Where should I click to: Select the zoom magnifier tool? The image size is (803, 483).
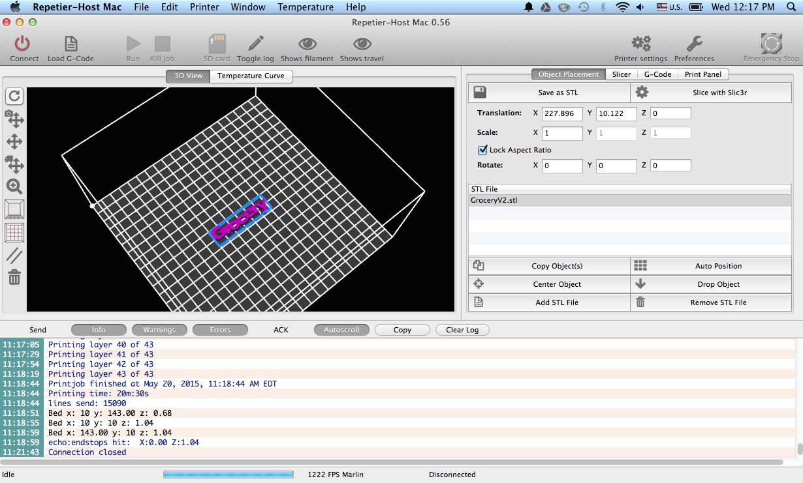pyautogui.click(x=14, y=186)
